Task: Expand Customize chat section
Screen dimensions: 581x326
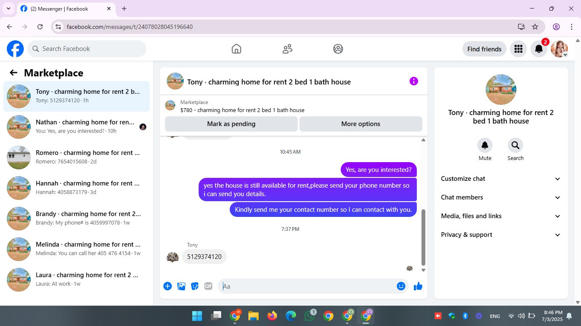Action: (x=501, y=179)
